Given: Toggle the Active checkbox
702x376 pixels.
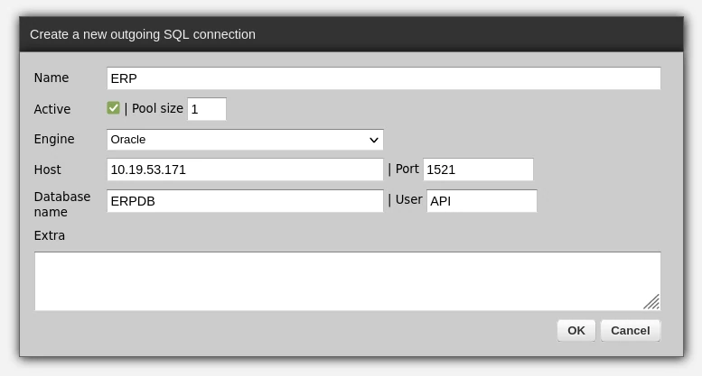Looking at the screenshot, I should (113, 108).
